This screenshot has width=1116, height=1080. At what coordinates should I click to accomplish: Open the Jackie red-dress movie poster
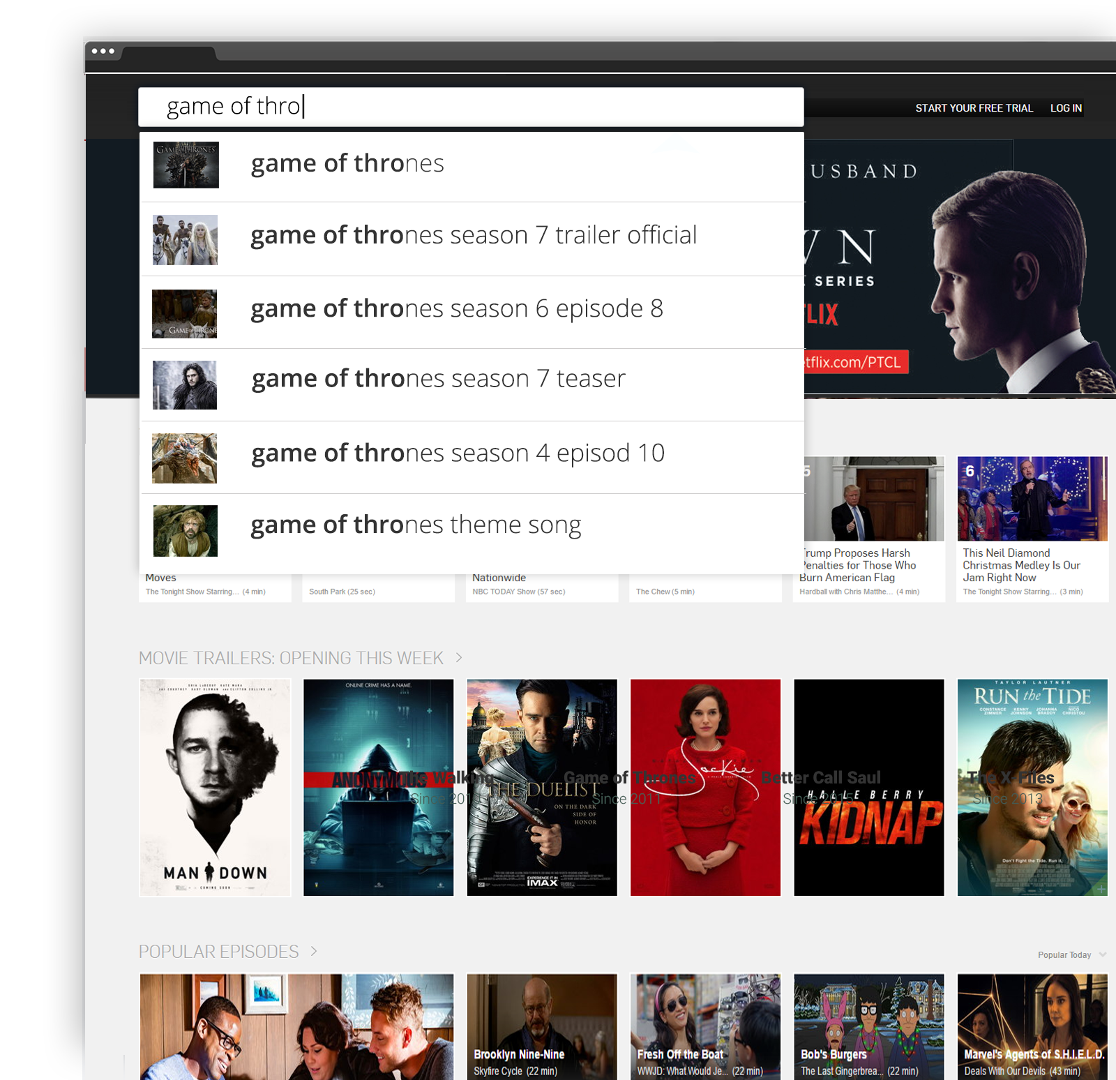click(705, 788)
